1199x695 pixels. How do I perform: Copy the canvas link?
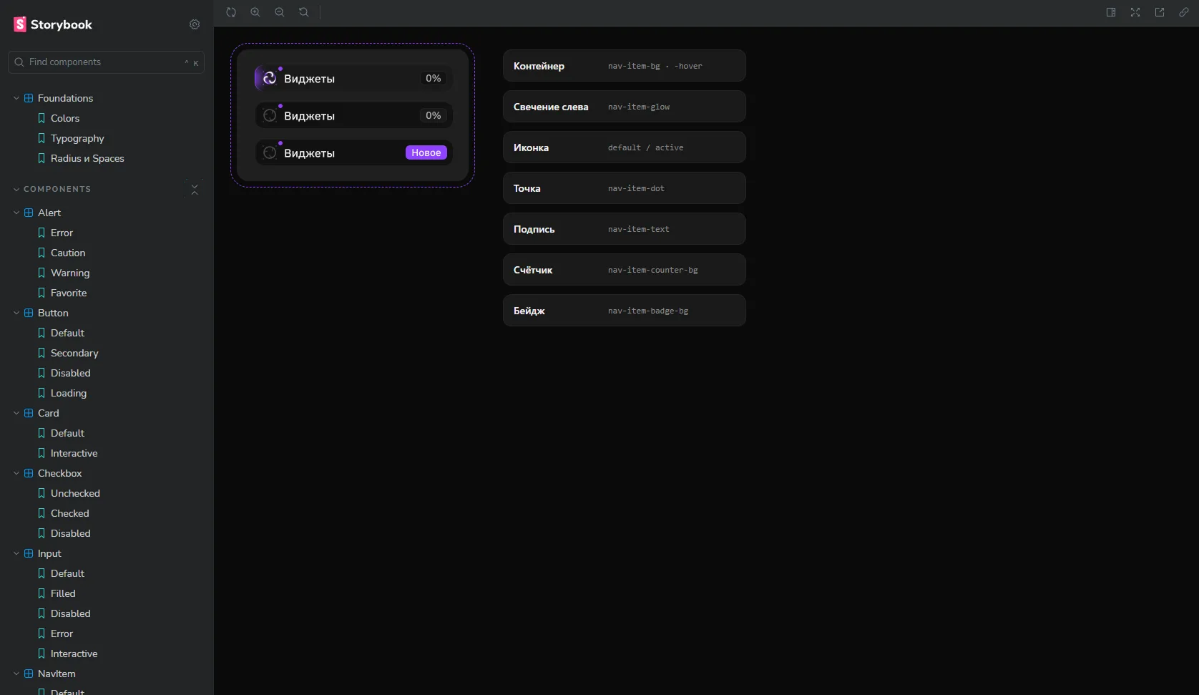coord(1184,12)
